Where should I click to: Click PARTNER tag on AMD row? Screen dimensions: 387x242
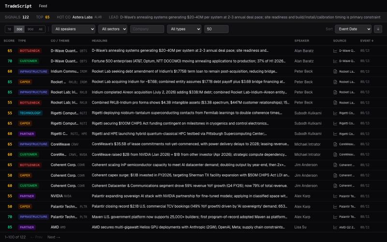(x=27, y=227)
